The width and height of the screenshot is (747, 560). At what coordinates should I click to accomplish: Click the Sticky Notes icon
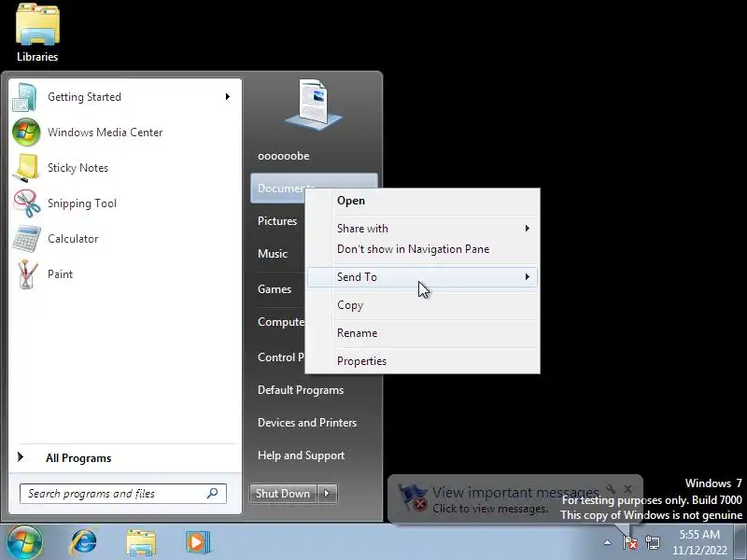pos(27,168)
